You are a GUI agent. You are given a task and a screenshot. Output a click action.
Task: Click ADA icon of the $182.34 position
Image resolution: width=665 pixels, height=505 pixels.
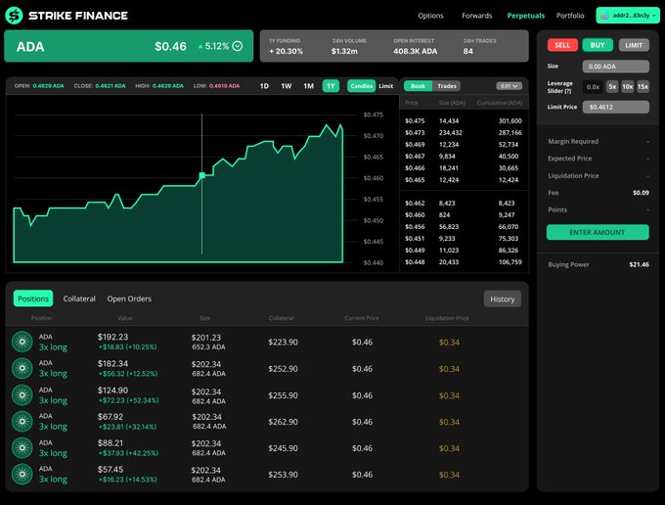(22, 368)
